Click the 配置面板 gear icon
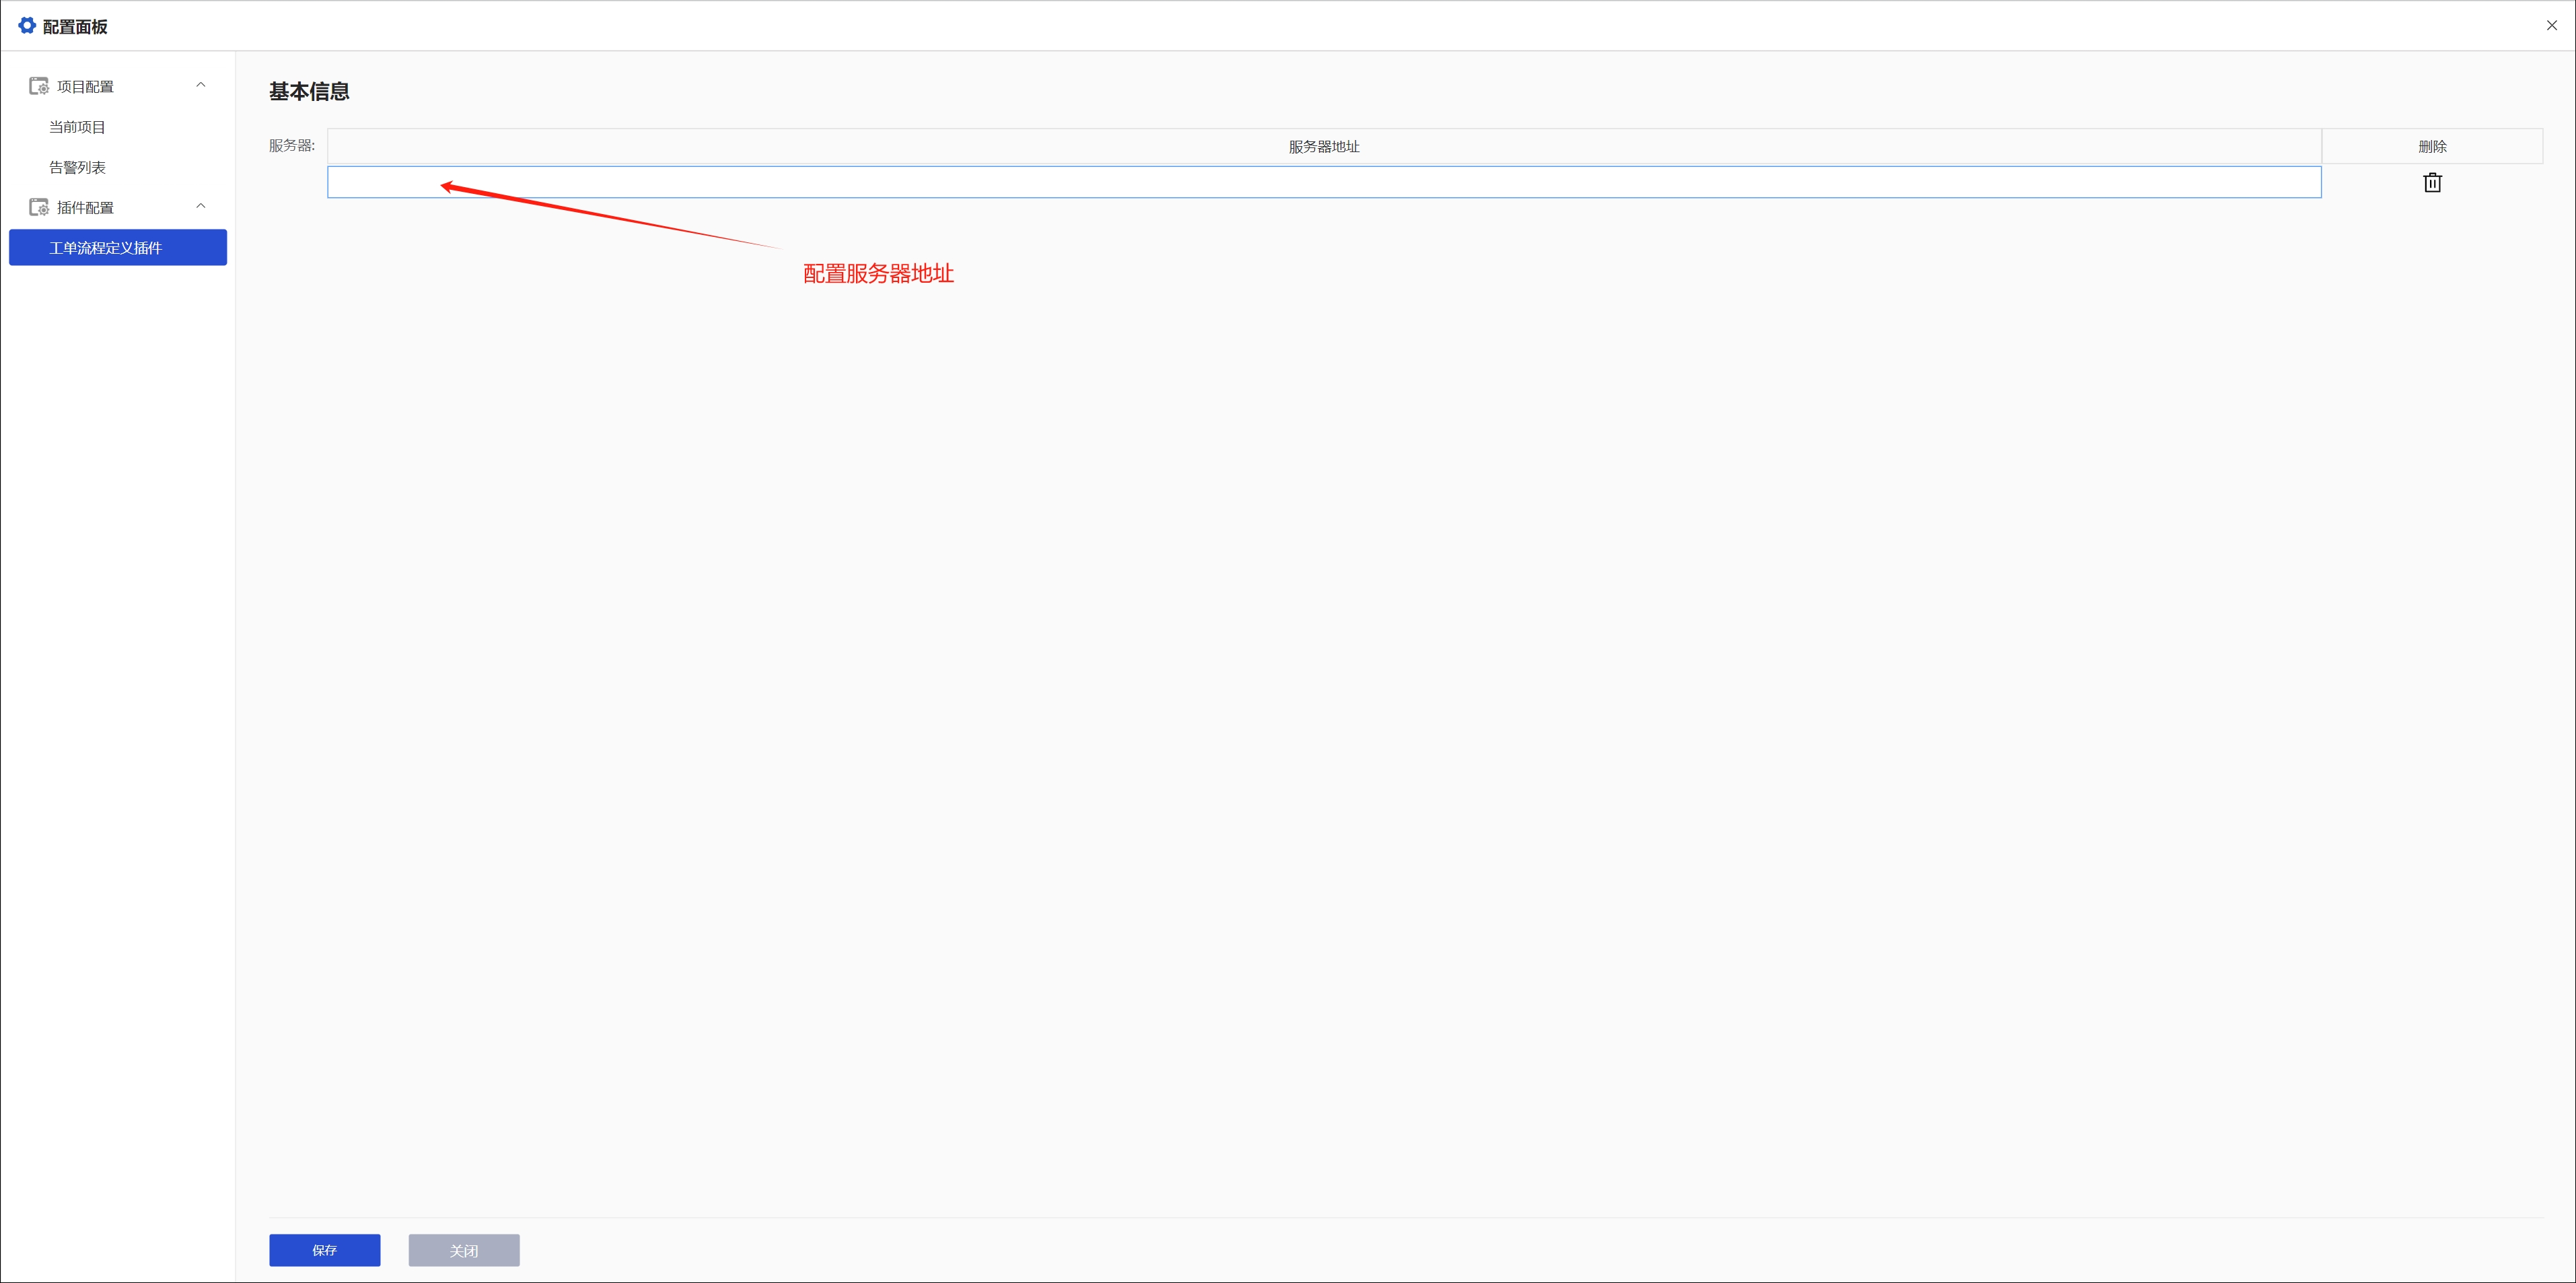Image resolution: width=2576 pixels, height=1283 pixels. [27, 25]
